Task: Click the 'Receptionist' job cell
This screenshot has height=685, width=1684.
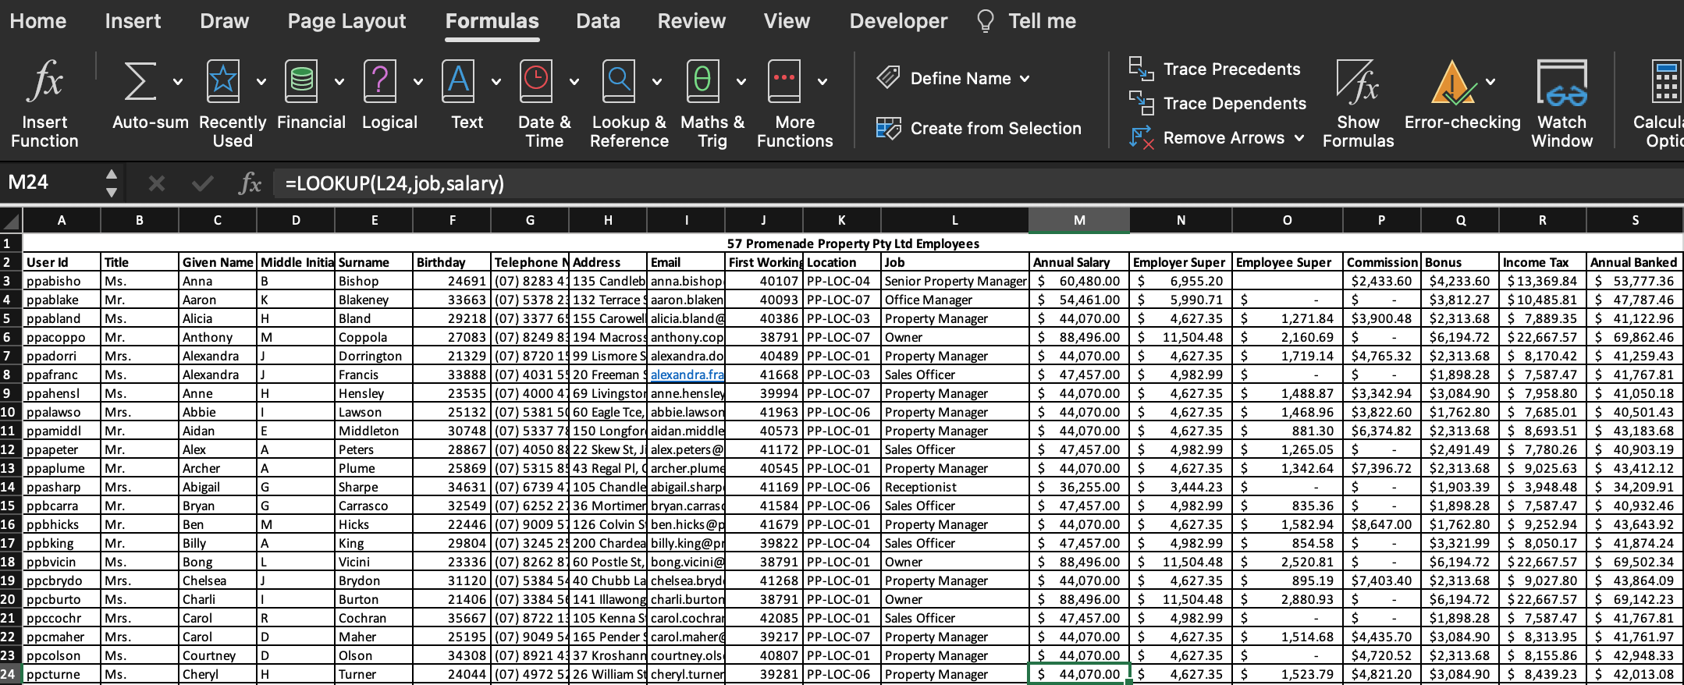Action: point(955,487)
